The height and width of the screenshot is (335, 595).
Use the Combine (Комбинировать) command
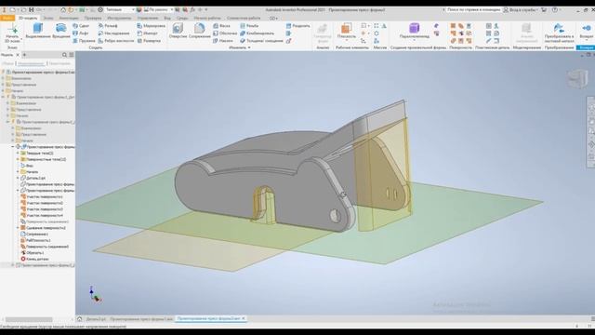tap(257, 33)
